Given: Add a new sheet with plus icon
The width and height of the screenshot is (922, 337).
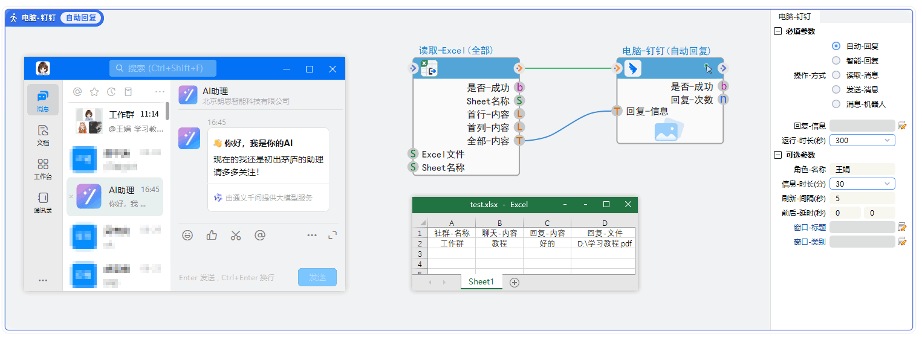Looking at the screenshot, I should pos(515,282).
